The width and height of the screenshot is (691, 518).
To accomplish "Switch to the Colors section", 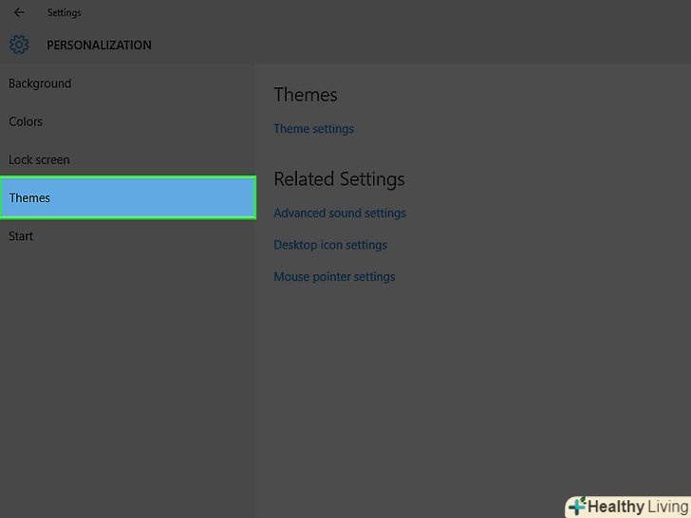I will (x=26, y=121).
